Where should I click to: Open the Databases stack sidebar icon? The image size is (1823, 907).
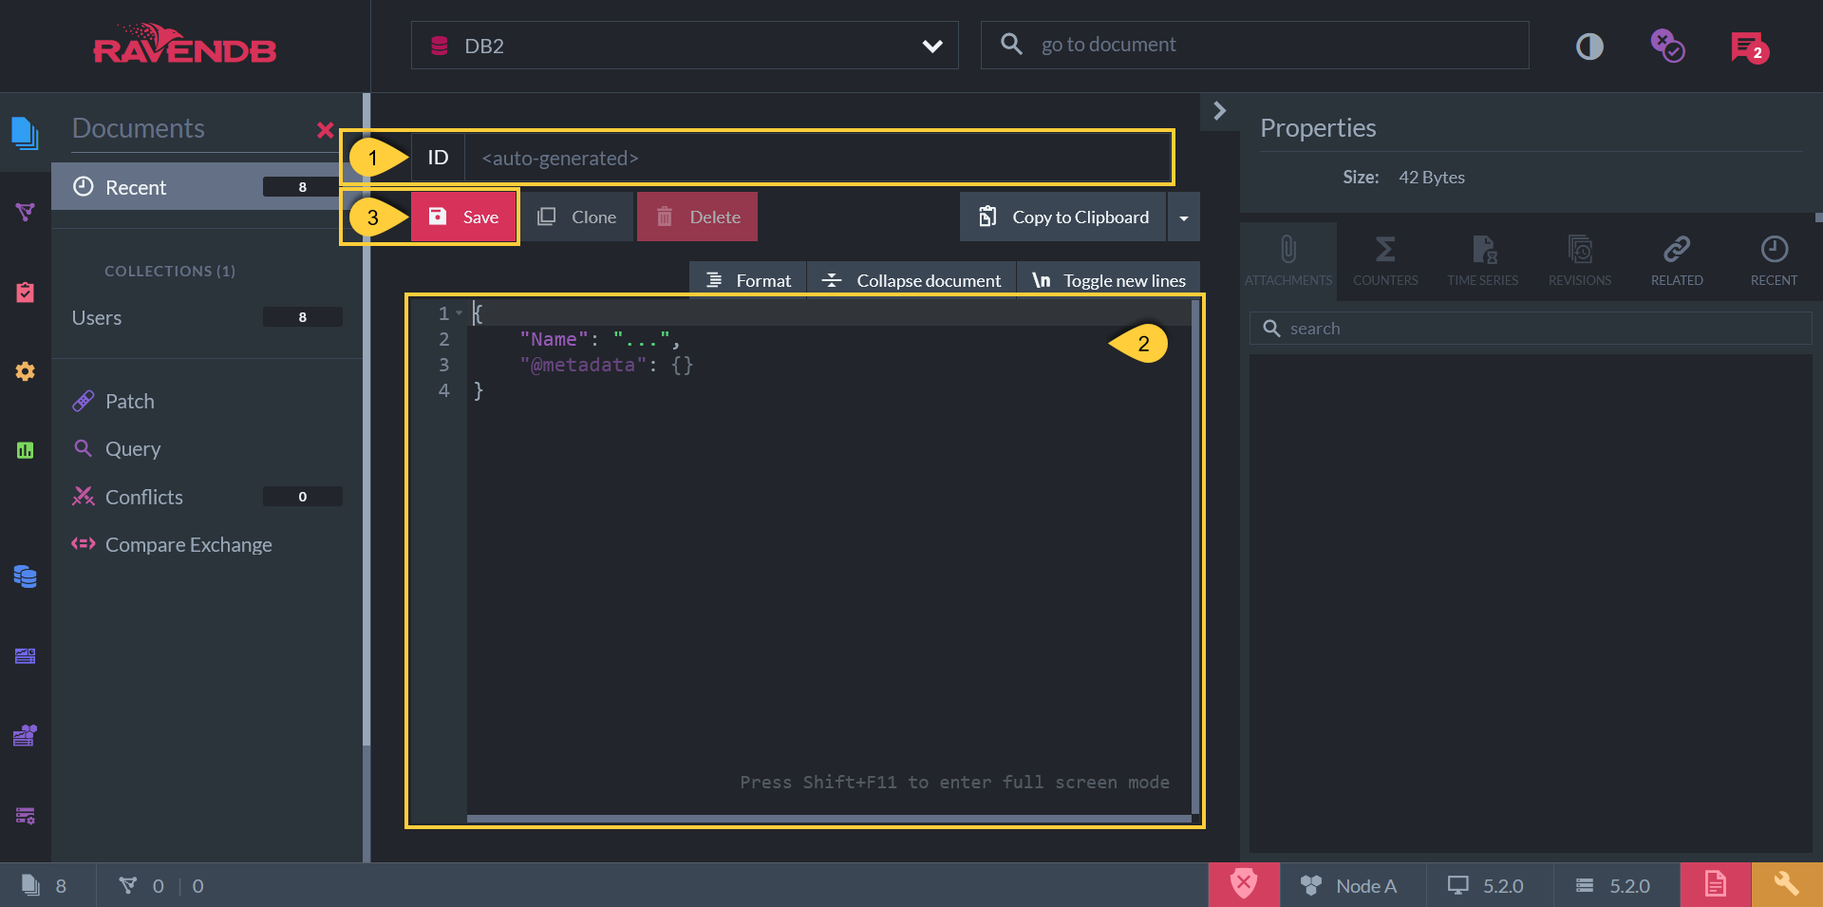tap(25, 576)
